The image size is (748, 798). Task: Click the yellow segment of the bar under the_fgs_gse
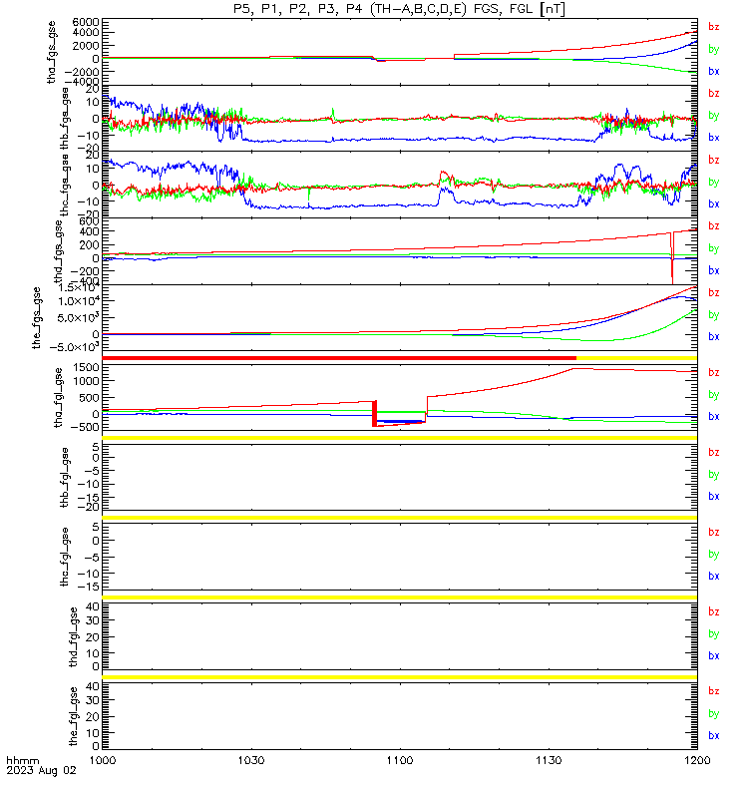pos(636,358)
